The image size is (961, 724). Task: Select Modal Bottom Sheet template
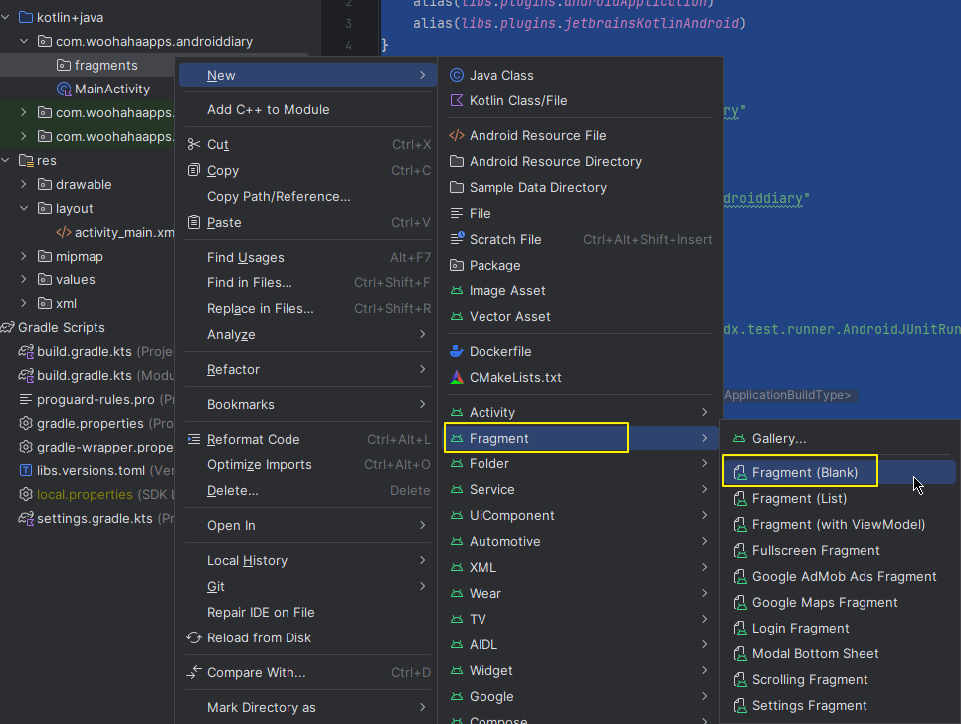(x=839, y=653)
